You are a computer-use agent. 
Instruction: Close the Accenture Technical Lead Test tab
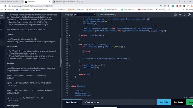[22, 2]
